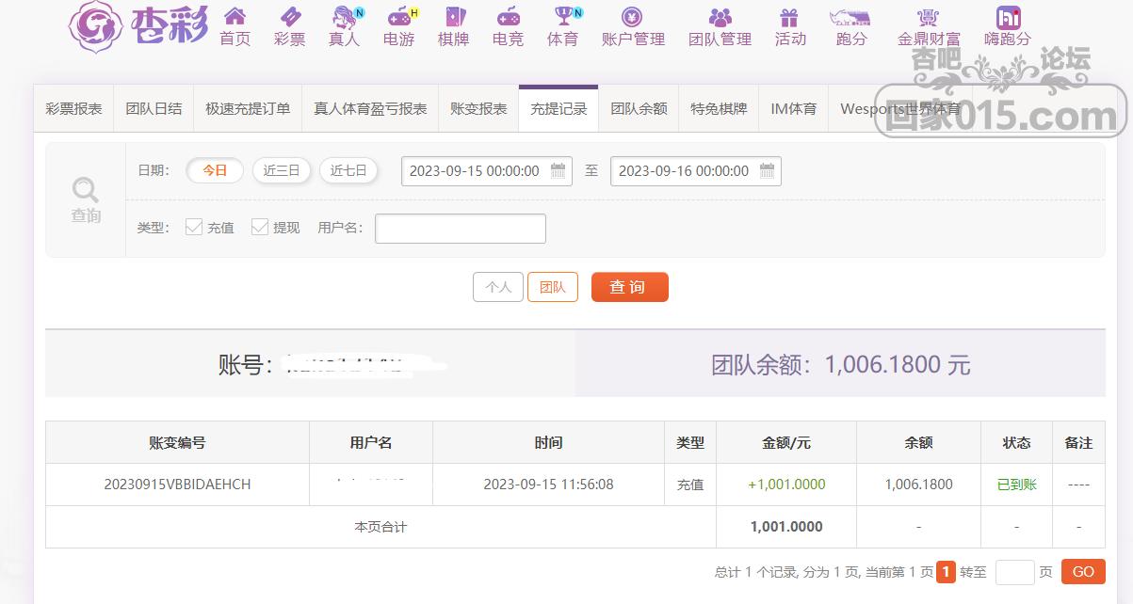Image resolution: width=1133 pixels, height=604 pixels.
Task: Open 账户管理 account management icon
Action: pos(633,18)
